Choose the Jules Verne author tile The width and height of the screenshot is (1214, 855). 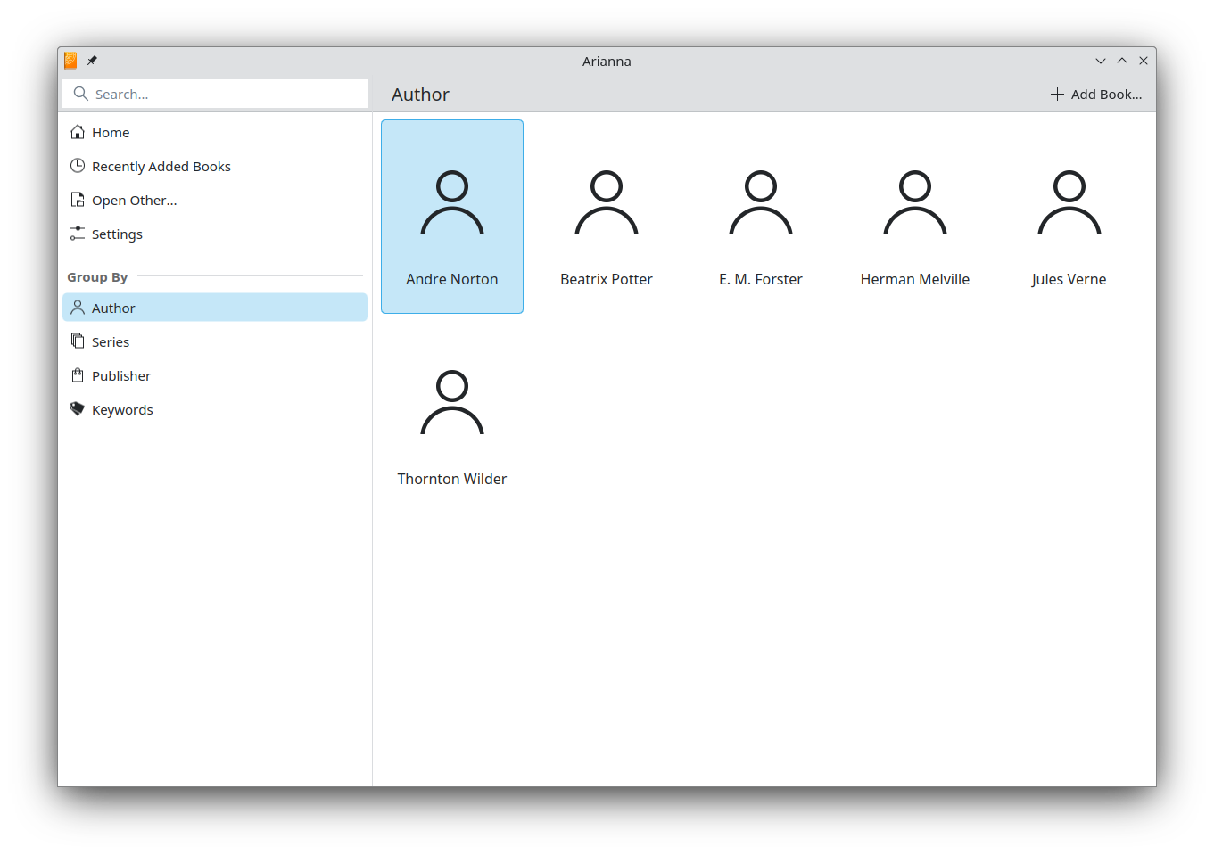[1069, 217]
